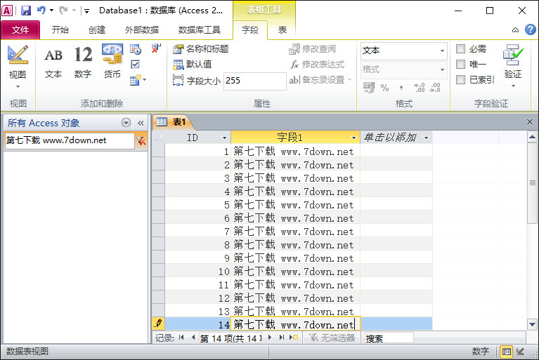
Task: Go to next record navigation button
Action: click(x=270, y=338)
